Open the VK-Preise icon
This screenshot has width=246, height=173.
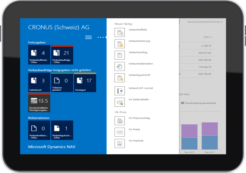pyautogui.click(x=120, y=132)
